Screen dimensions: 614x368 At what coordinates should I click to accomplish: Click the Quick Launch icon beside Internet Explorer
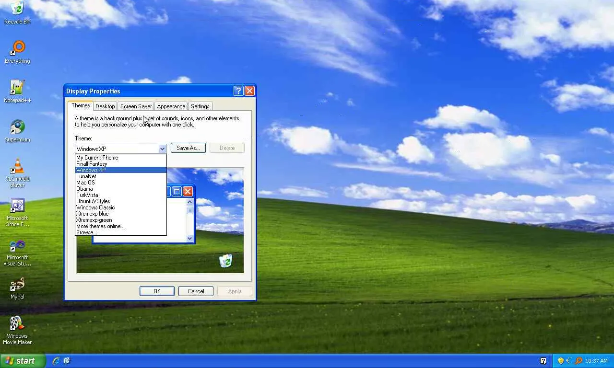click(67, 361)
